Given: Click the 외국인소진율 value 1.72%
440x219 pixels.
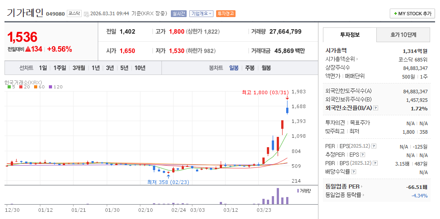Looking at the screenshot, I should click(419, 108).
